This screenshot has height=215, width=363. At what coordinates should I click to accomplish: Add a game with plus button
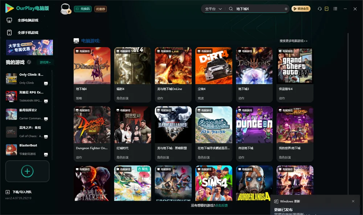(x=27, y=171)
